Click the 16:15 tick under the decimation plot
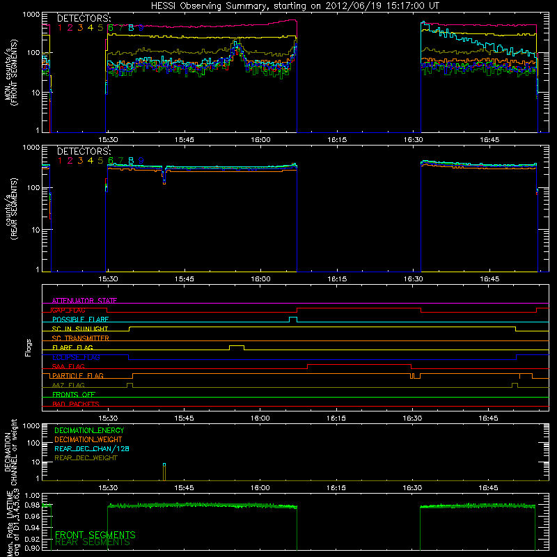The image size is (557, 557). tap(336, 488)
